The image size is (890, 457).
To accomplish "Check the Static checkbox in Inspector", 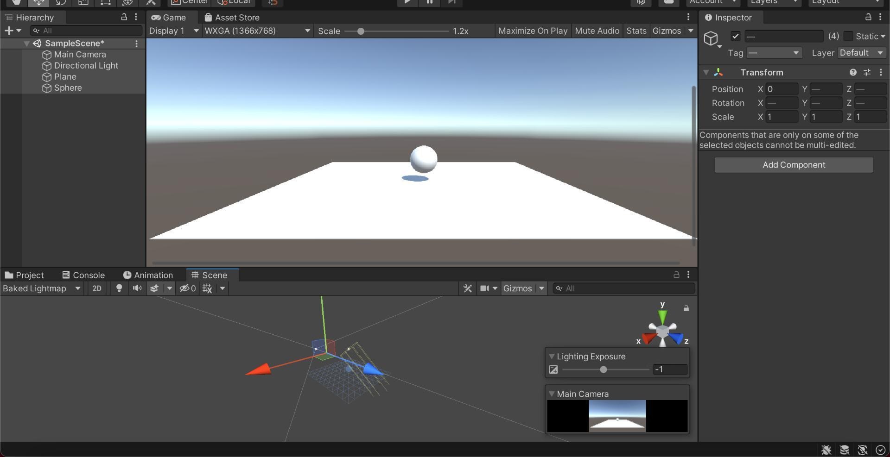I will [x=848, y=36].
